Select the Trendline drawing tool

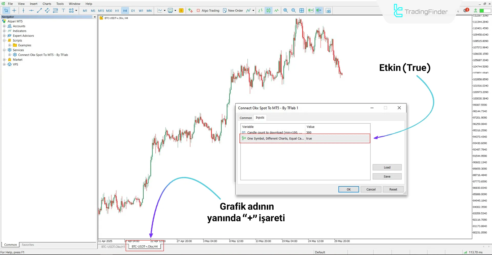pyautogui.click(x=39, y=10)
